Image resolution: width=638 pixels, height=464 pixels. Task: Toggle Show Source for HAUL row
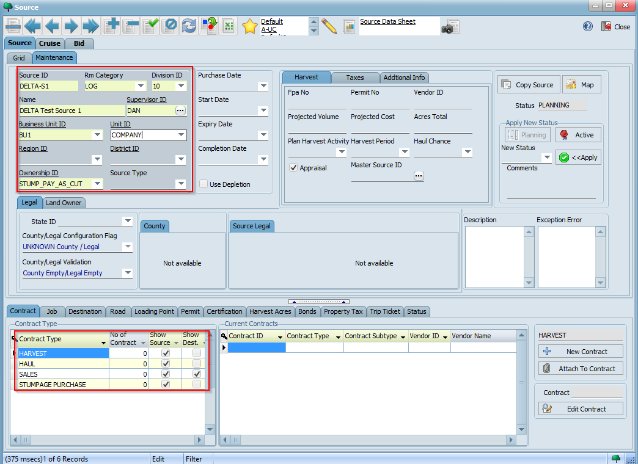pos(166,363)
